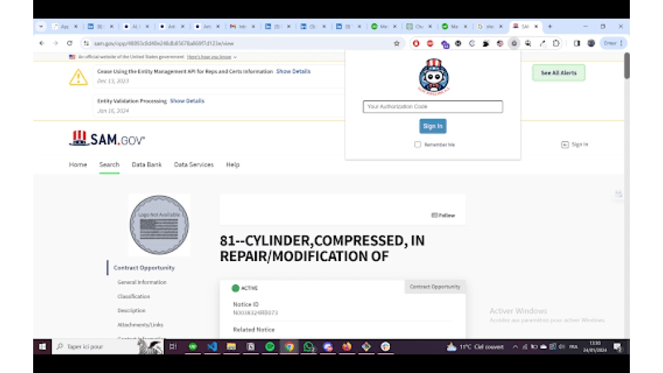Open the Chrome three-dot menu

(x=621, y=43)
